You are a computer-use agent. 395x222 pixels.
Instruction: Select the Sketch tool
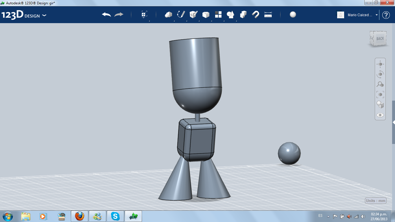point(181,14)
